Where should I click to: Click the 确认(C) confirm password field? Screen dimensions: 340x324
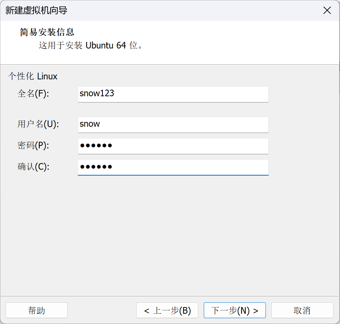173,167
